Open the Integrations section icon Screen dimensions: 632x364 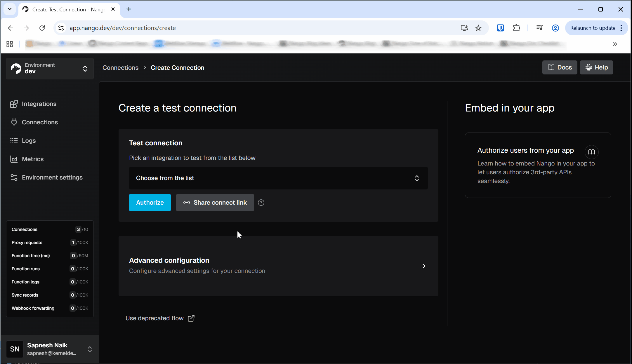click(x=14, y=104)
